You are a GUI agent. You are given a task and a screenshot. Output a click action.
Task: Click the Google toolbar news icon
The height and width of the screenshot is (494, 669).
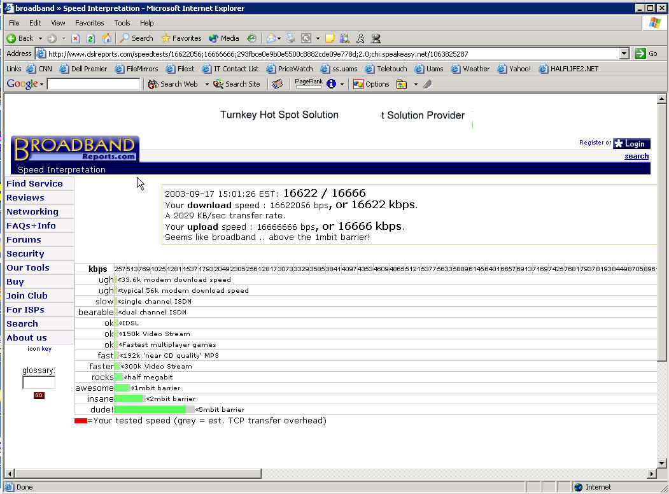click(278, 85)
